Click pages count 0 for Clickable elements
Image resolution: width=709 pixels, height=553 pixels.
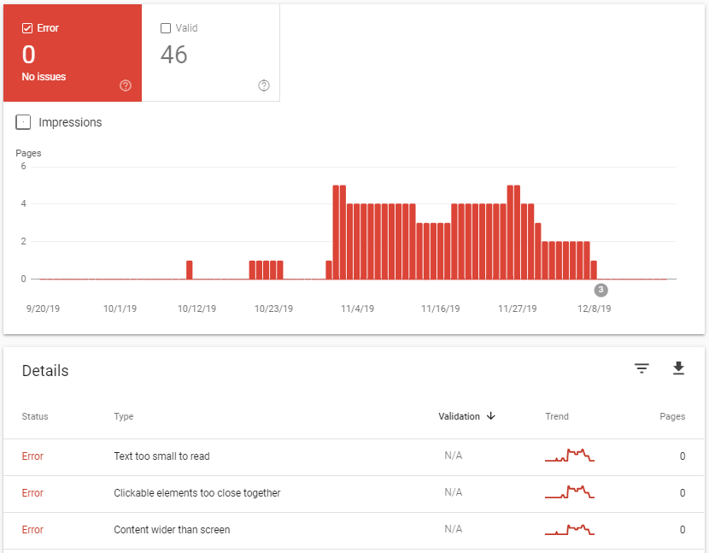click(x=683, y=493)
